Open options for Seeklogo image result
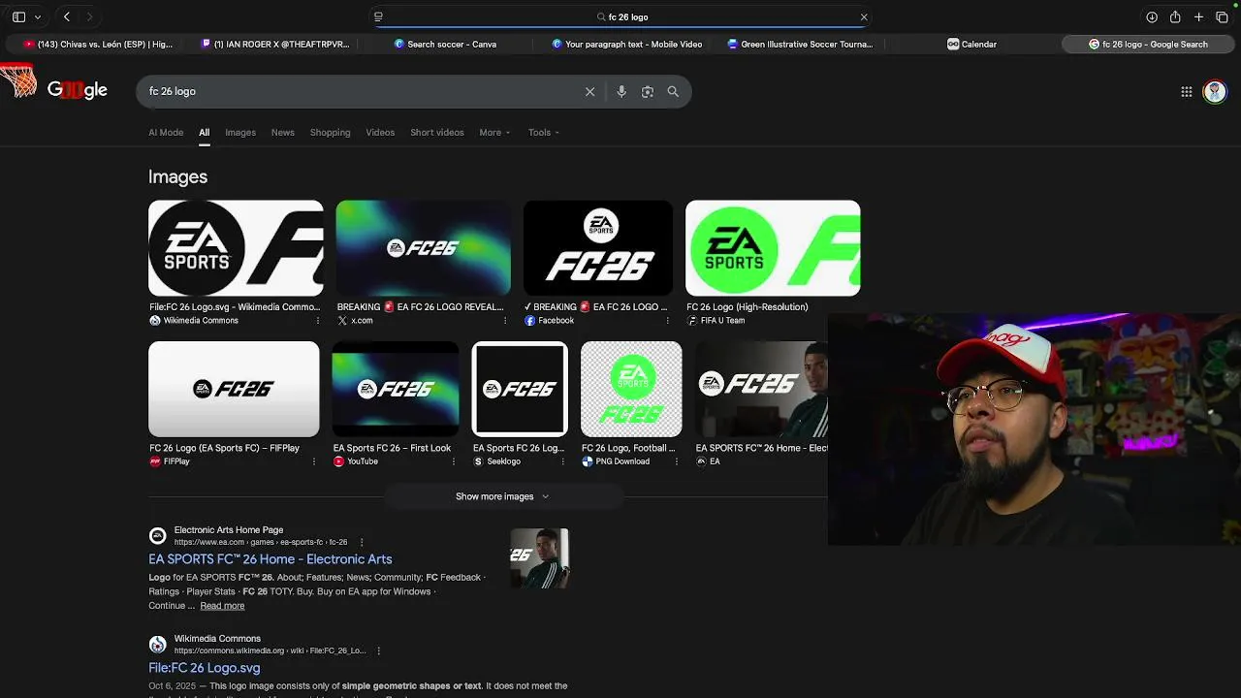Viewport: 1241px width, 698px height. pyautogui.click(x=562, y=461)
